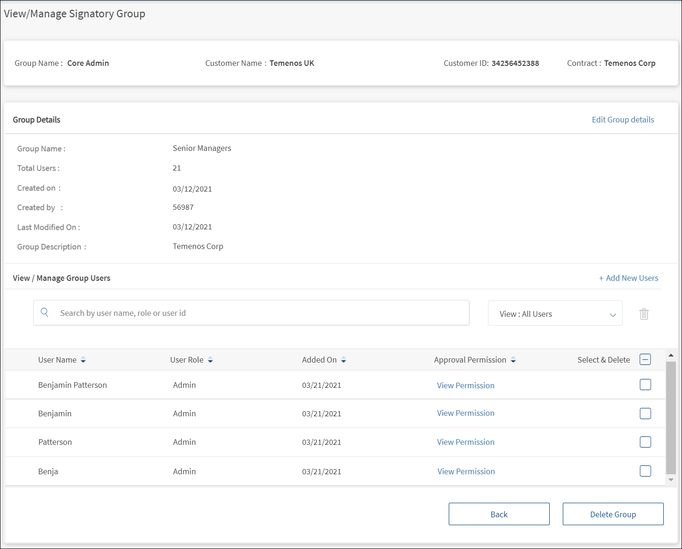
Task: Sort by User Name column arrows
Action: [x=83, y=360]
